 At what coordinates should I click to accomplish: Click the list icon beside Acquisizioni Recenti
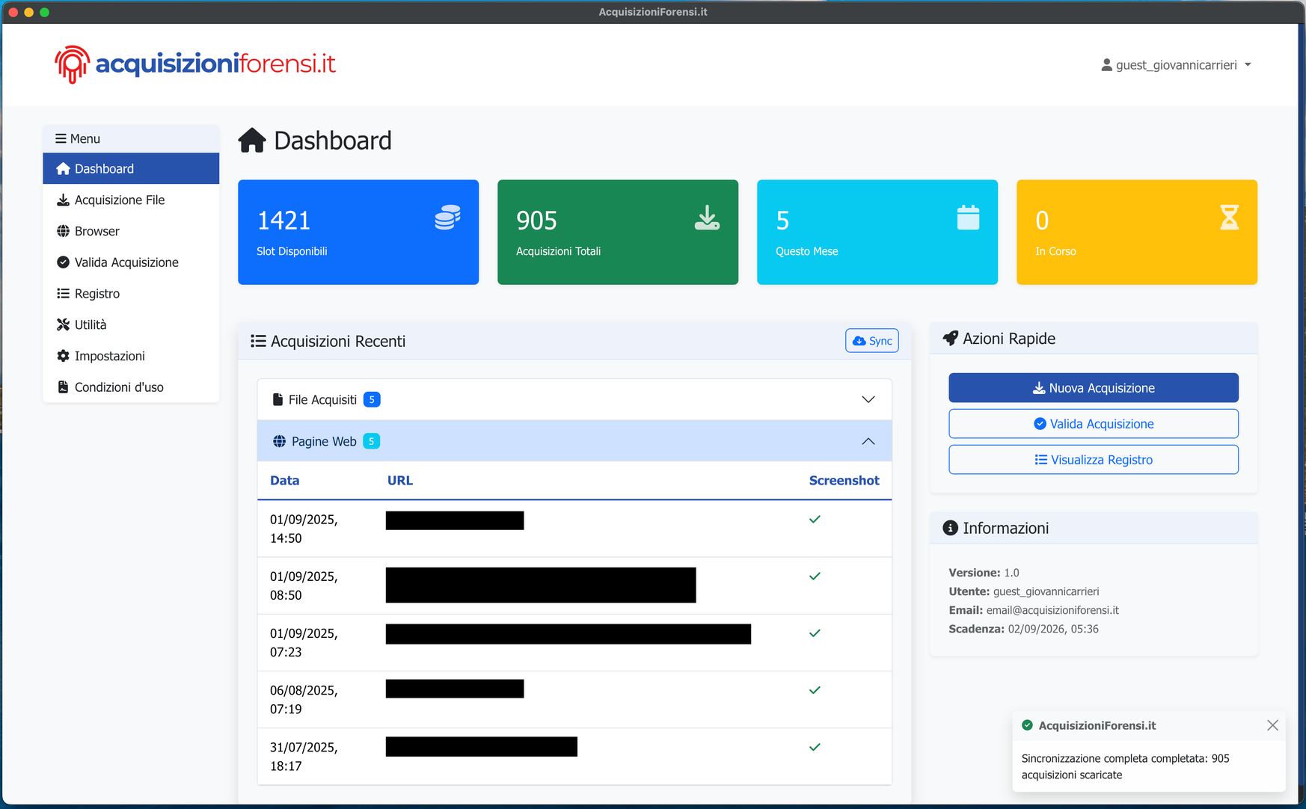pyautogui.click(x=258, y=341)
